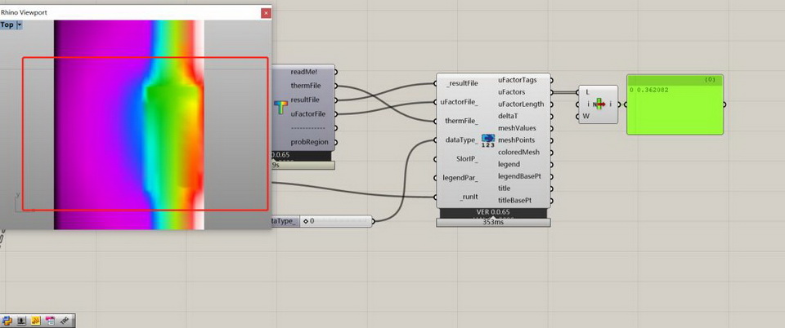Click the blue arrow 123 component icon
Screen dimensions: 785x328
487,141
